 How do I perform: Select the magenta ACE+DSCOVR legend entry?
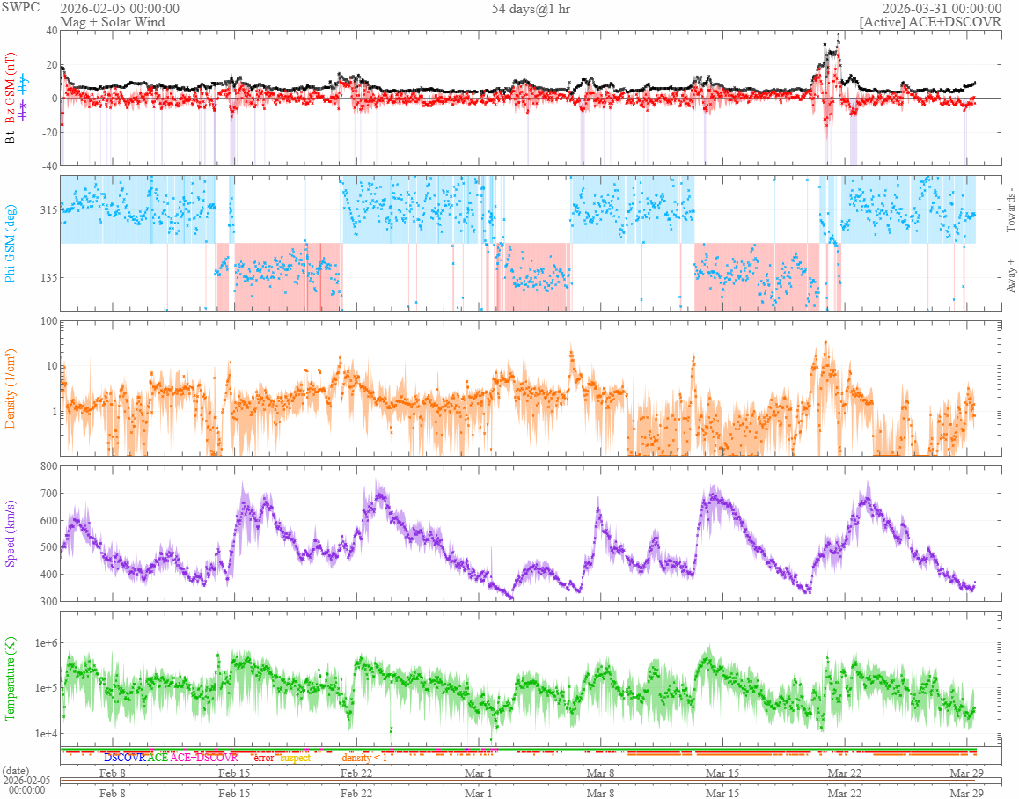click(204, 757)
